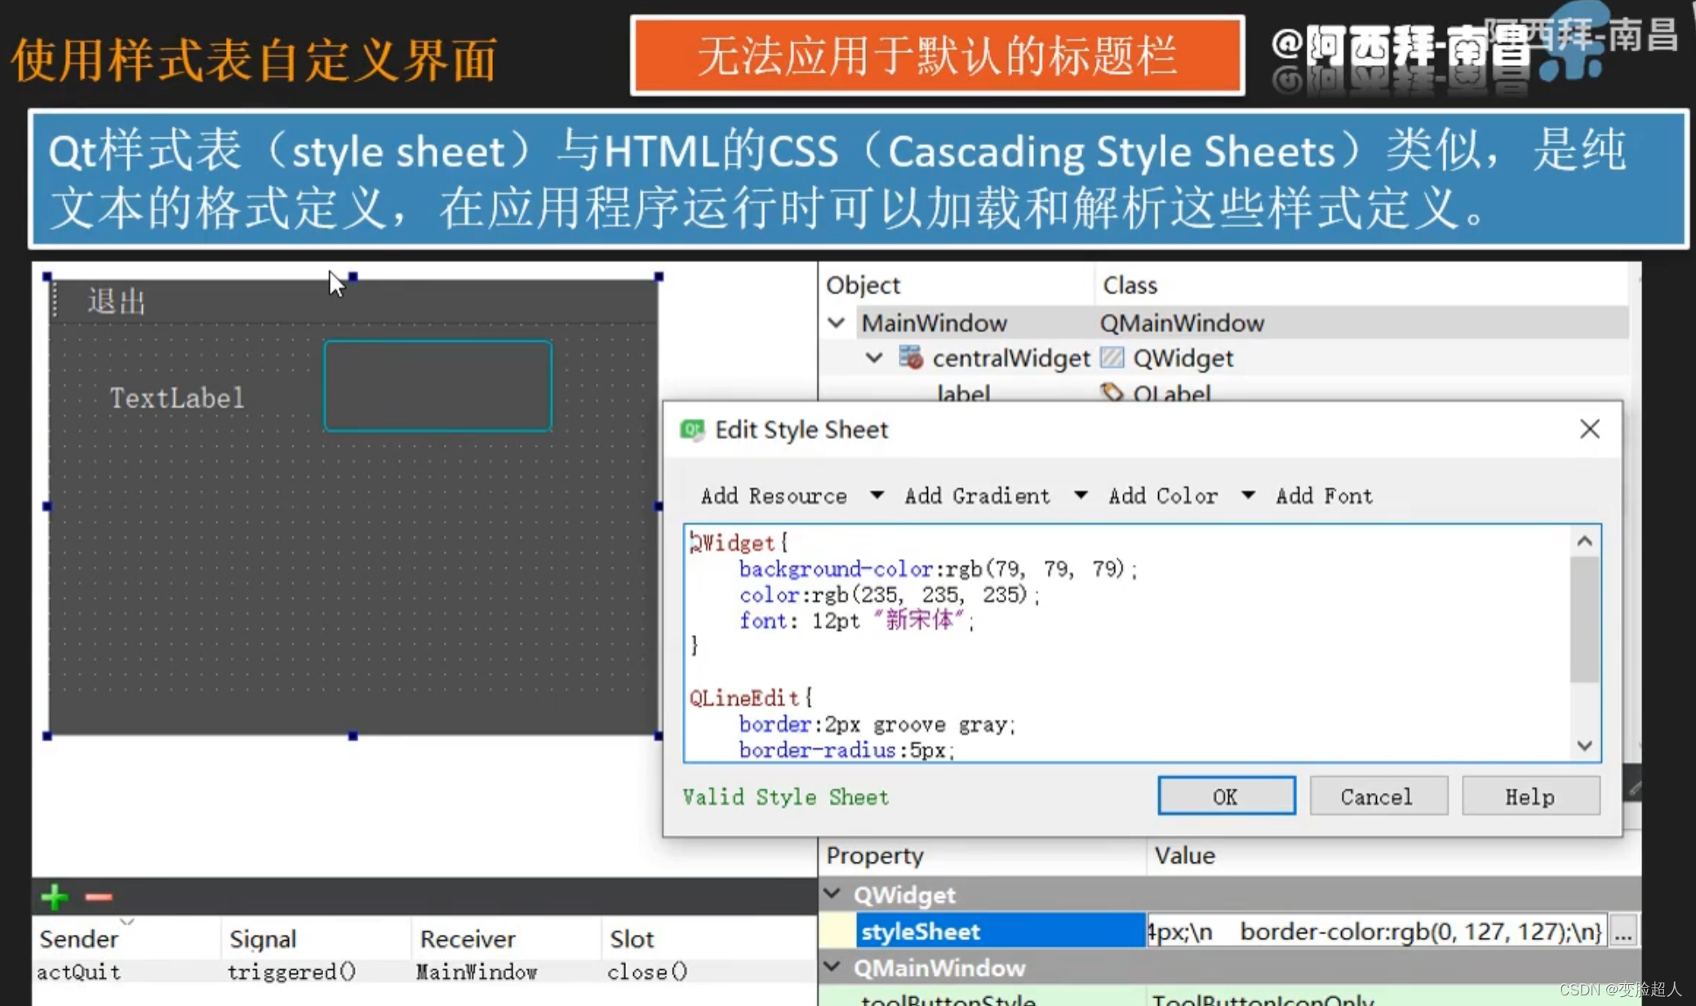This screenshot has width=1696, height=1006.
Task: Click the line edit box in form
Action: [x=437, y=386]
